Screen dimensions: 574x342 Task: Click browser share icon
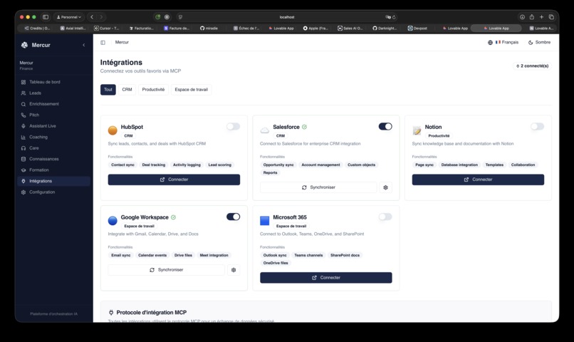(x=531, y=17)
